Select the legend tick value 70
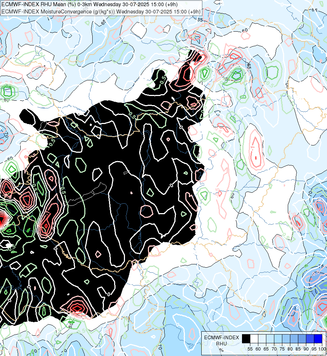 [274, 349]
